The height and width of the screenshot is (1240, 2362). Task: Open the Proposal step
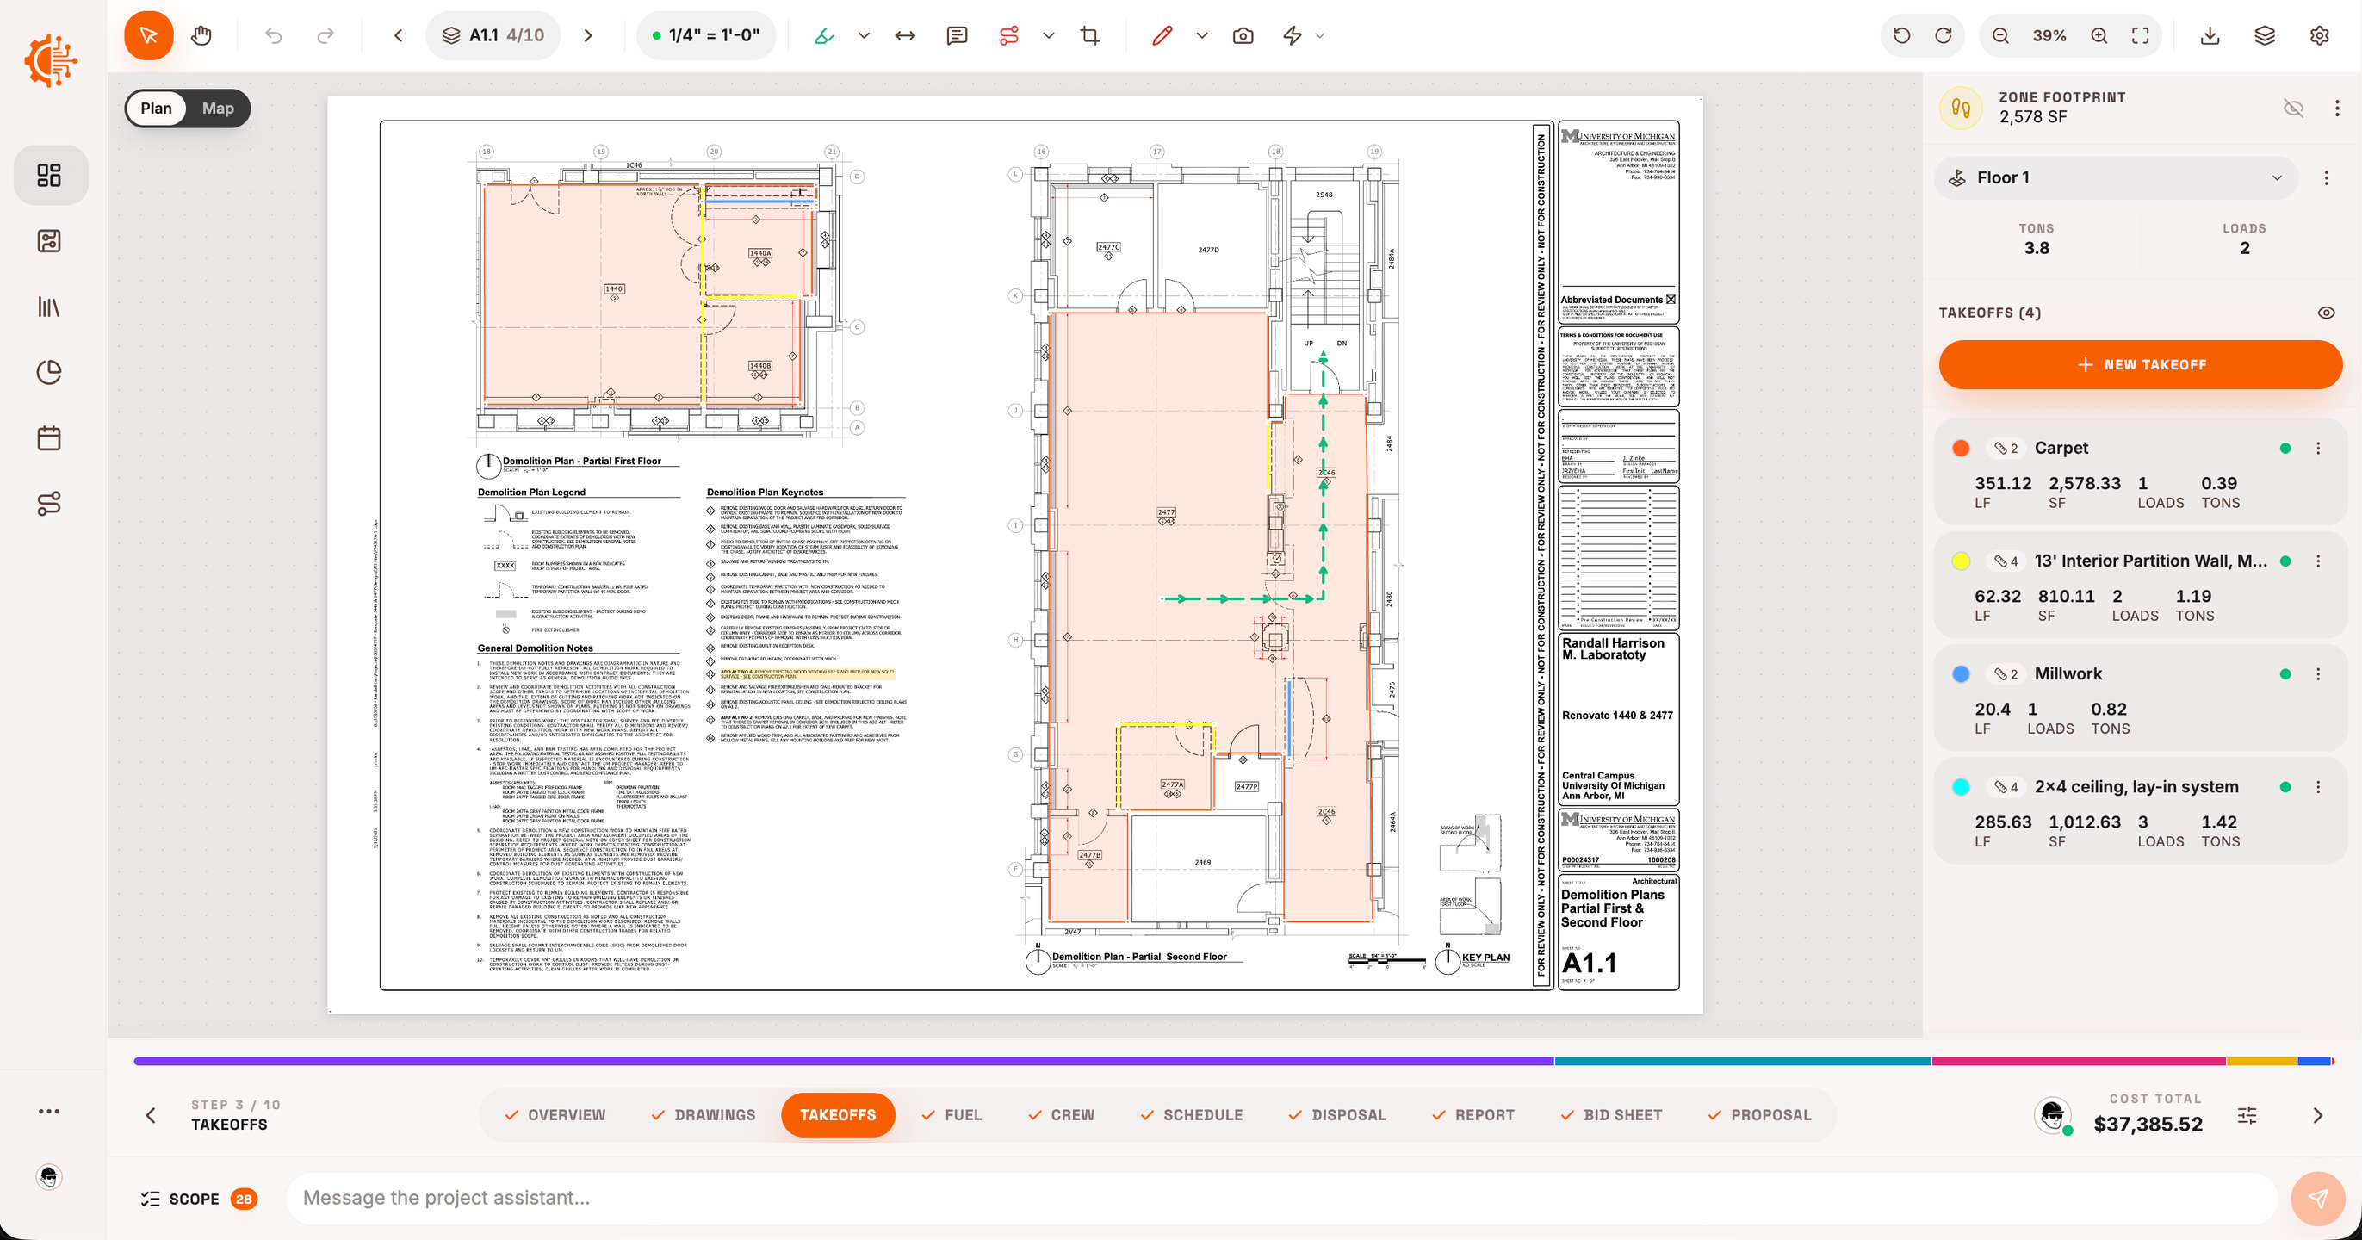(1759, 1115)
